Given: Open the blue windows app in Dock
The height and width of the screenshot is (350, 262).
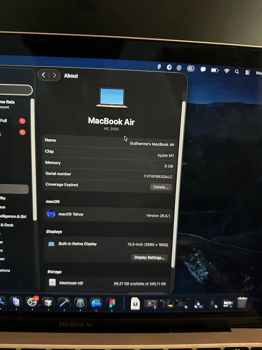Looking at the screenshot, I should tap(96, 303).
